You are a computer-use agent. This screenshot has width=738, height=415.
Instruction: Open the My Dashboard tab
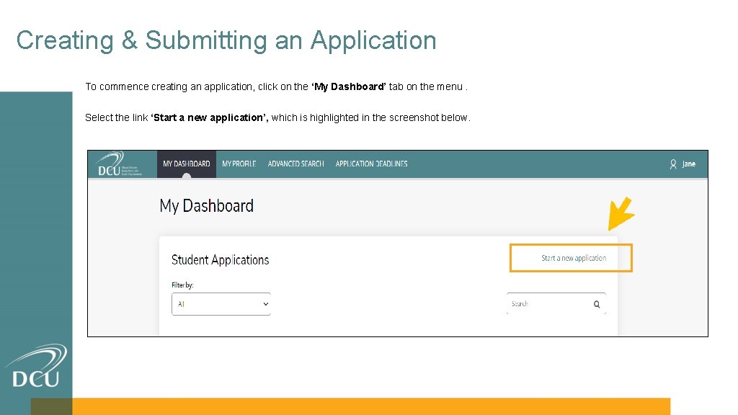point(187,164)
